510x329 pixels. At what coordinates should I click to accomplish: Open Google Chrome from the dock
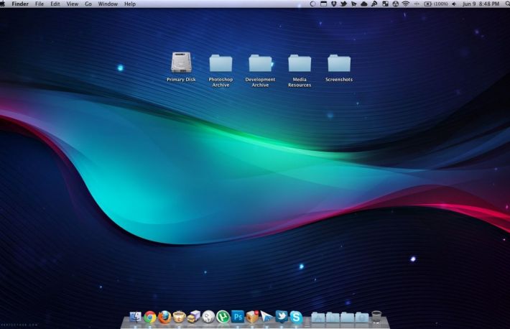150,317
